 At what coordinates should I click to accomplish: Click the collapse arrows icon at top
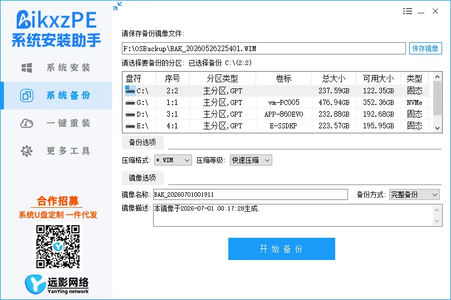click(x=117, y=6)
